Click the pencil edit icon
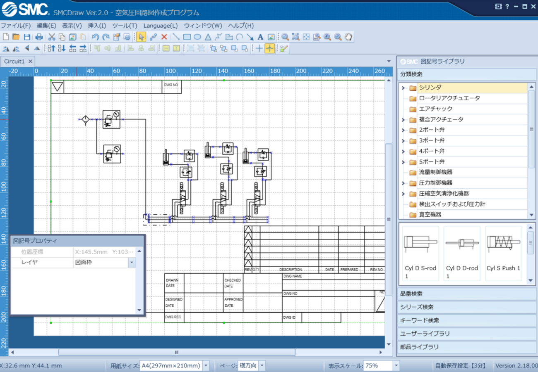538x372 pixels. pos(283,48)
